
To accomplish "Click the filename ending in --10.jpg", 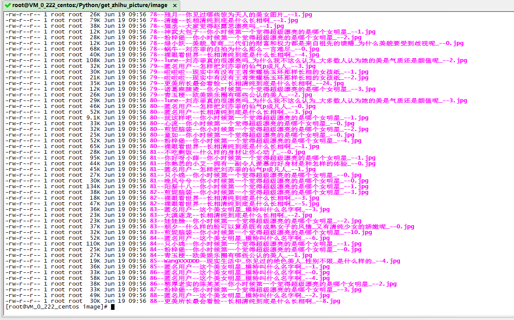I will click(x=255, y=232).
